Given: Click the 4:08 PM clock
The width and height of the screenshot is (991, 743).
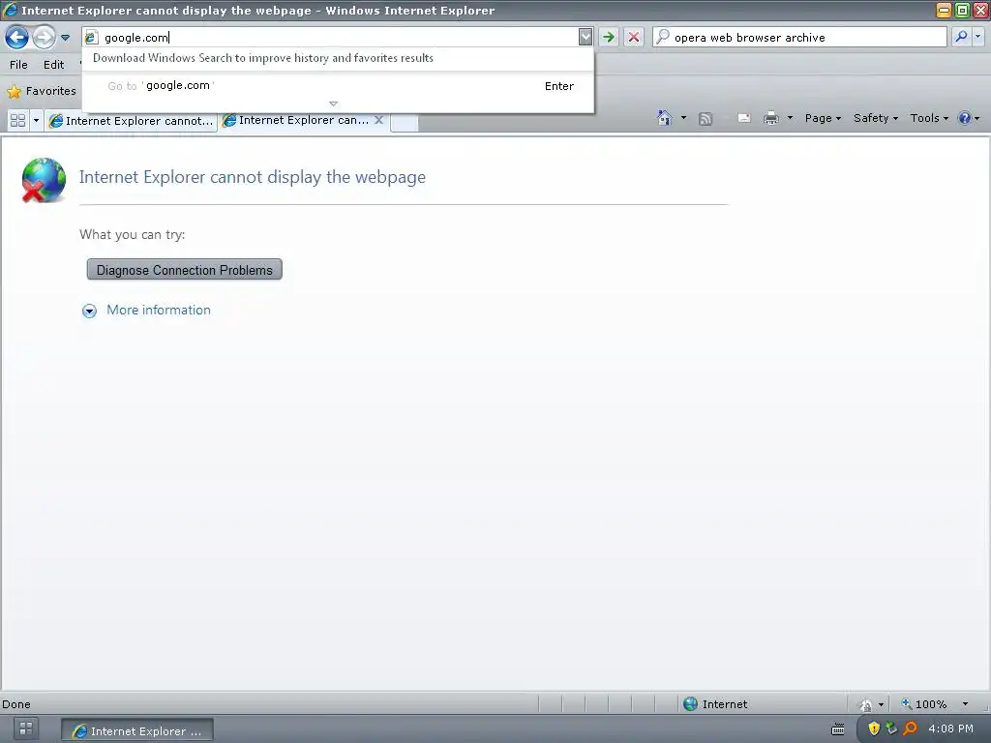Looking at the screenshot, I should coord(950,728).
